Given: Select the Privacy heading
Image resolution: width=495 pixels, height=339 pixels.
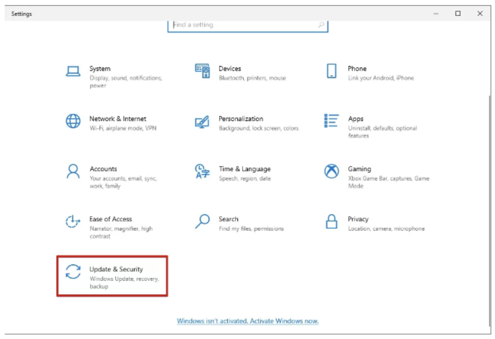Looking at the screenshot, I should click(x=358, y=219).
